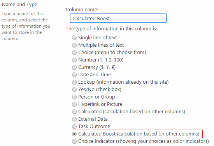Click the Column name text field
The width and height of the screenshot is (214, 146).
pos(118,18)
